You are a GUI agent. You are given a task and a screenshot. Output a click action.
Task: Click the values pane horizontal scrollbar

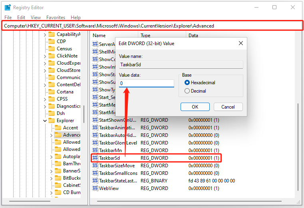(189, 201)
